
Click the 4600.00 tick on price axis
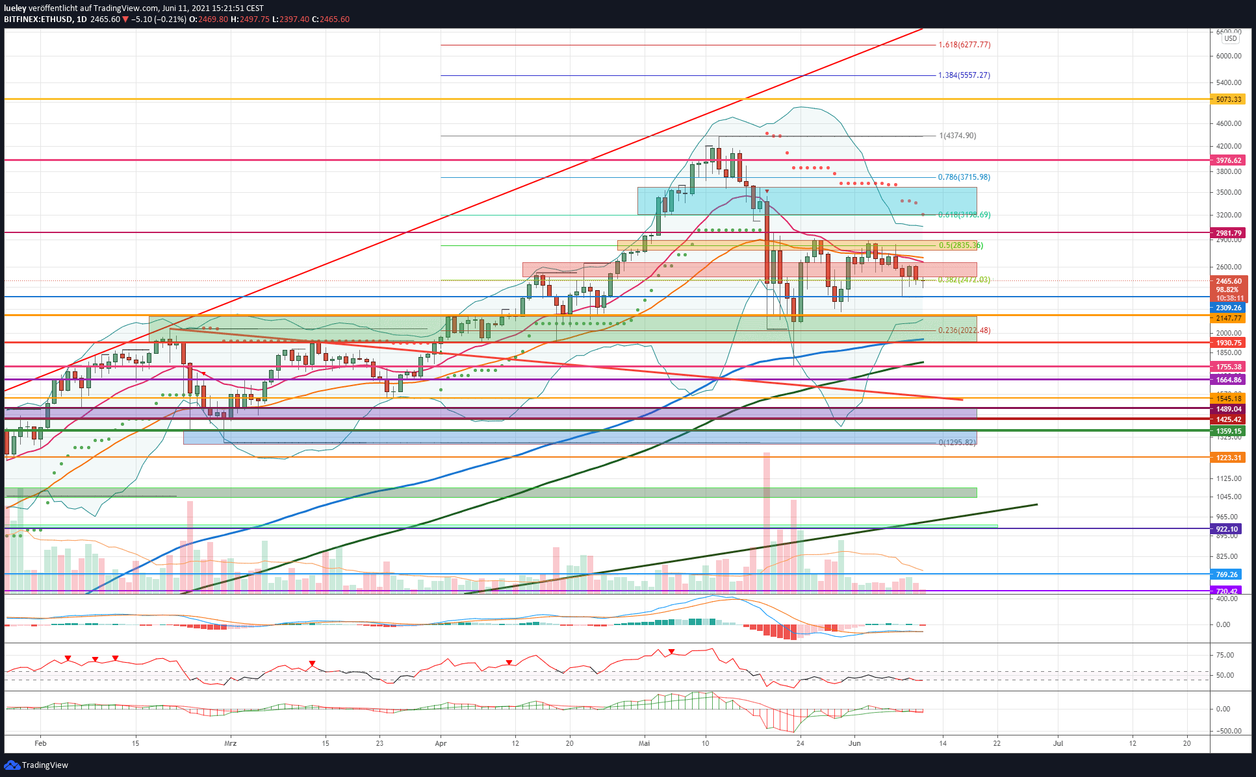(x=1228, y=123)
